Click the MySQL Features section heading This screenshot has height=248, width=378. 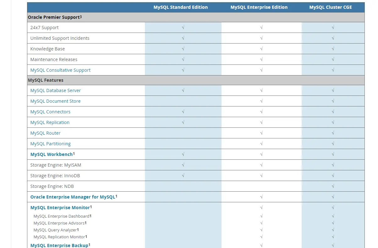[x=46, y=80]
